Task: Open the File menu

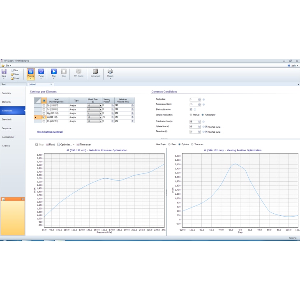Action: coord(7,66)
